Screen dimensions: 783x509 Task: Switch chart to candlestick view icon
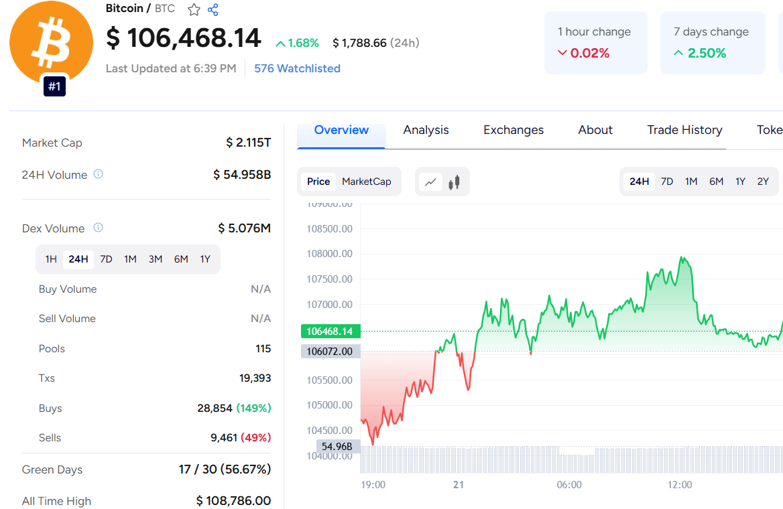(455, 182)
